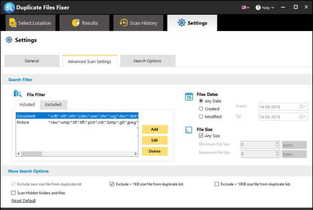This screenshot has height=210, width=313.
Task: Switch to the Select Location tab
Action: click(x=31, y=23)
